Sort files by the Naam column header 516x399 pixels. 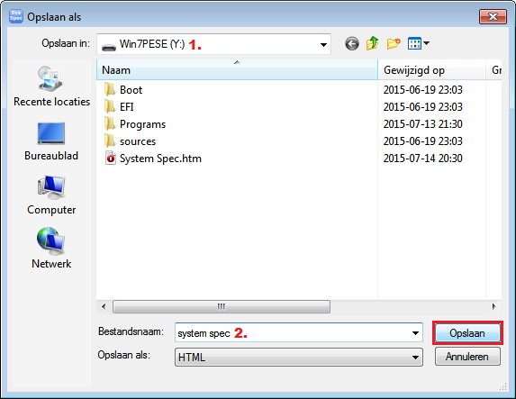tap(237, 69)
